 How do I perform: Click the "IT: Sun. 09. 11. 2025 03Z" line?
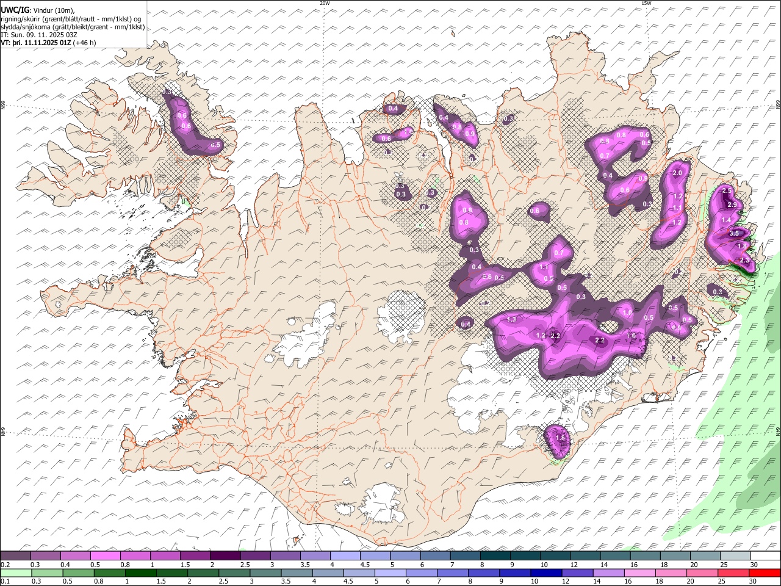pos(39,35)
